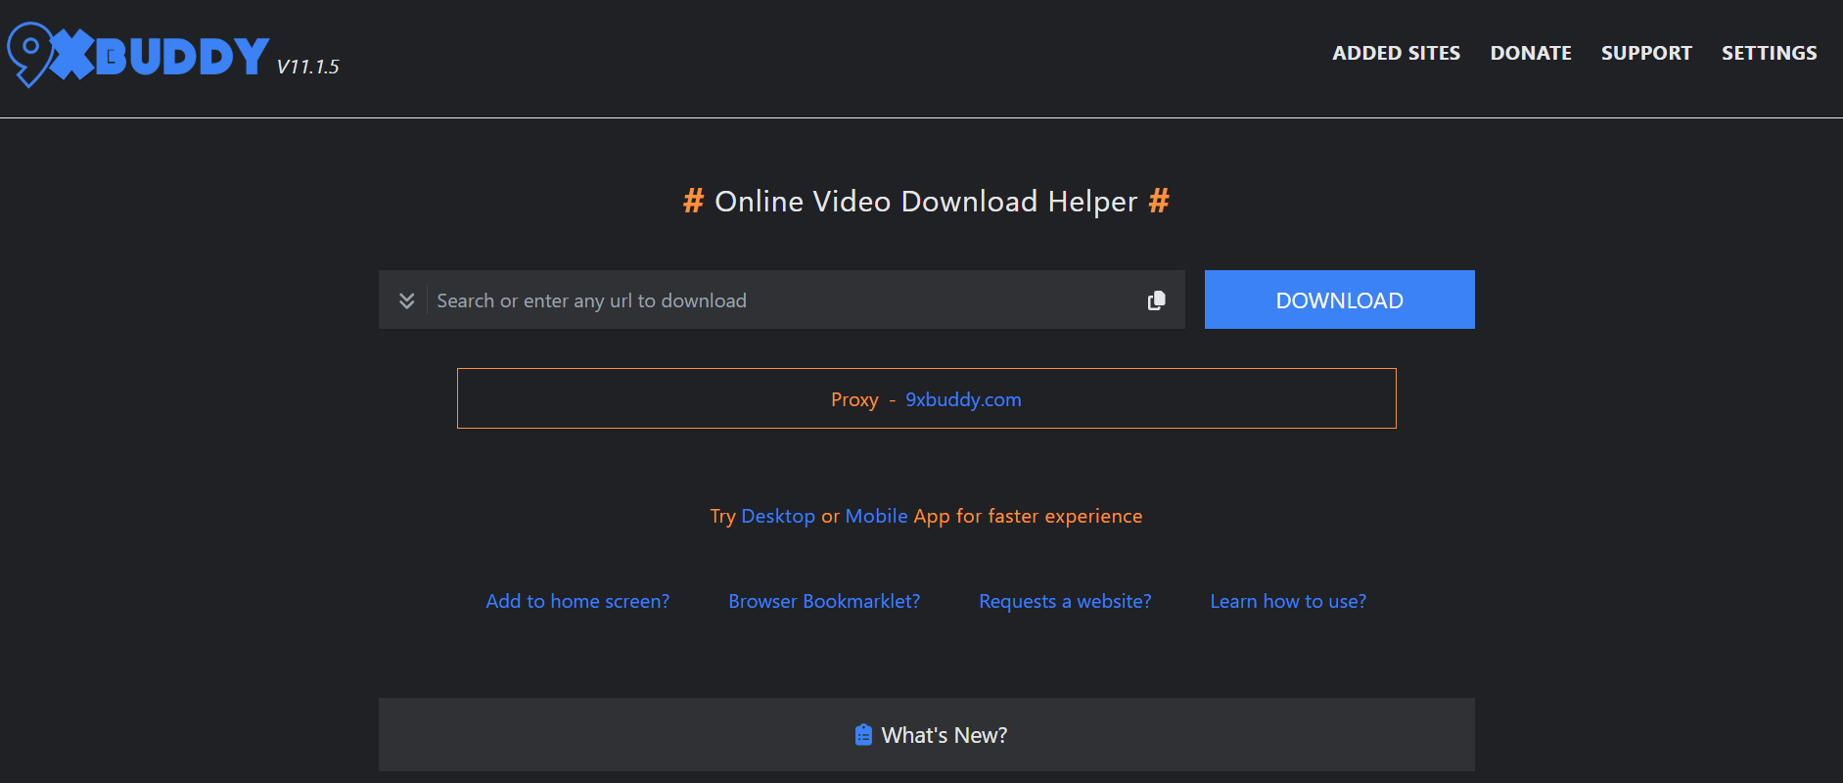Click the paste clipboard icon in search box
This screenshot has height=783, width=1843.
[x=1156, y=300]
